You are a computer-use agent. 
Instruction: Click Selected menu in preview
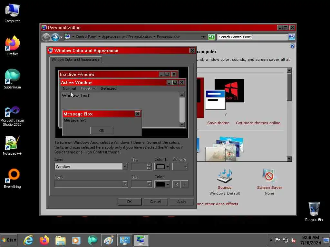(x=109, y=88)
